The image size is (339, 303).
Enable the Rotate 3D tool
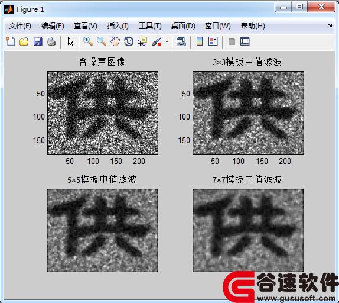129,41
